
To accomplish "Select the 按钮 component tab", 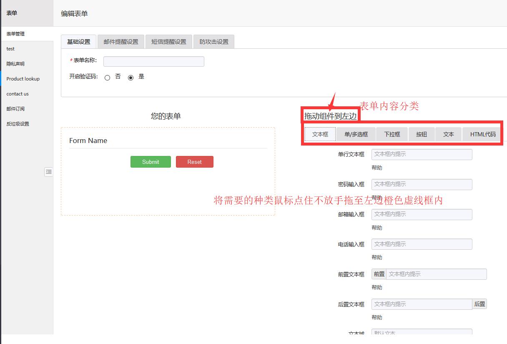I will (x=422, y=134).
